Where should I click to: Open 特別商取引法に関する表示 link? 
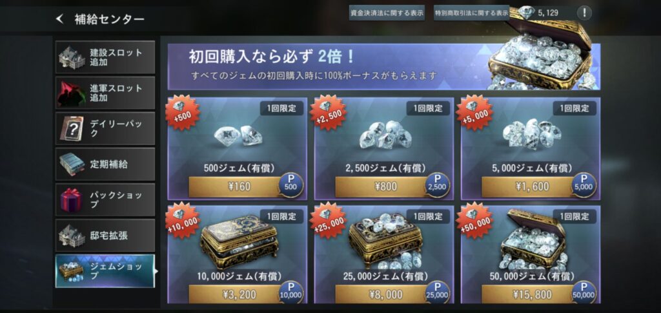click(471, 13)
